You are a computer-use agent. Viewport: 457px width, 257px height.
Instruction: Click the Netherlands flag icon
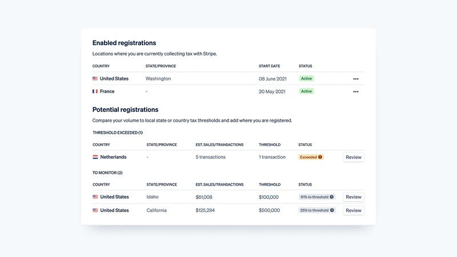[95, 157]
